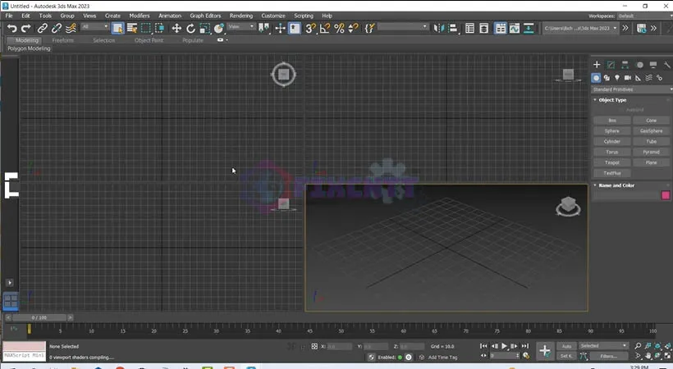The image size is (673, 369).
Task: Collapse the Object Type rollout
Action: [612, 100]
